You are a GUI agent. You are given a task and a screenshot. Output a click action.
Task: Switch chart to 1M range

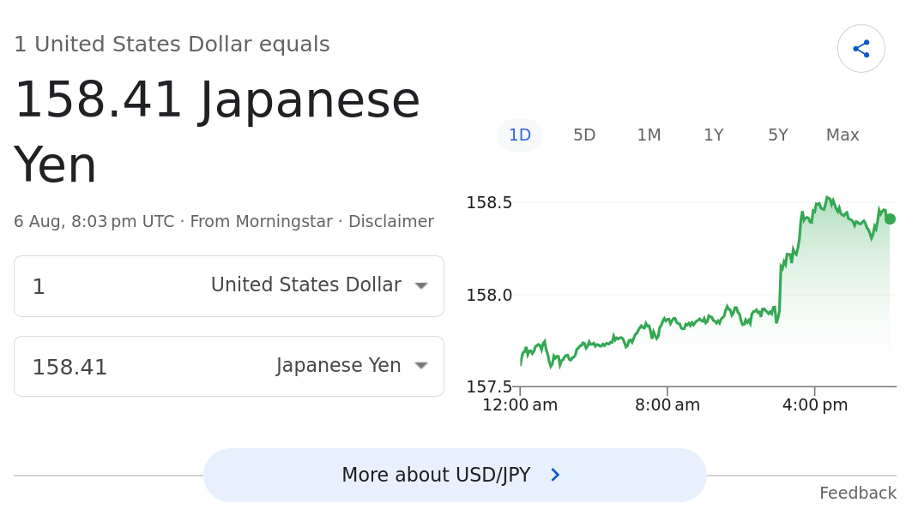tap(649, 135)
